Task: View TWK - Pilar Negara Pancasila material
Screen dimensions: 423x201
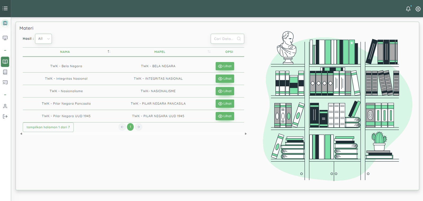Action: pyautogui.click(x=225, y=104)
